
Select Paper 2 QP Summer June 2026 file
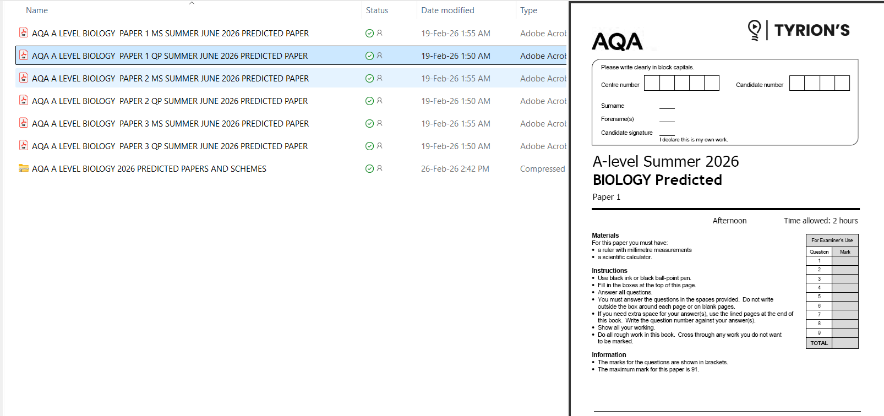click(170, 101)
